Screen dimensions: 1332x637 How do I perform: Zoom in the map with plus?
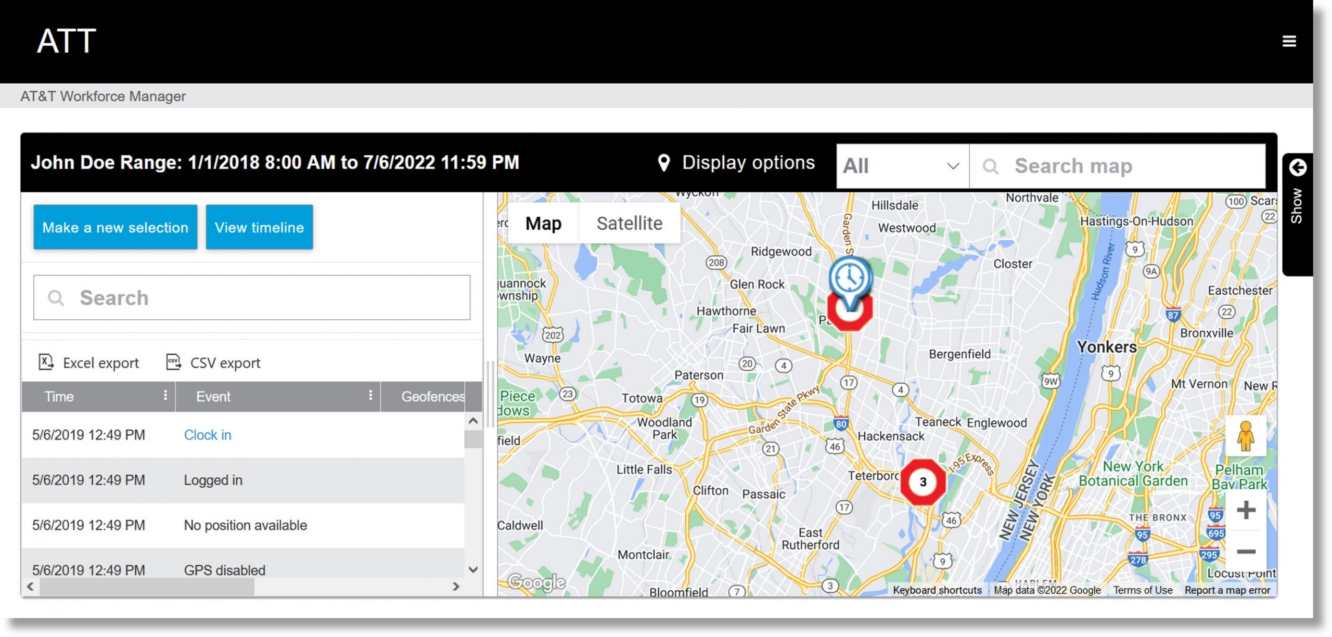pyautogui.click(x=1246, y=510)
